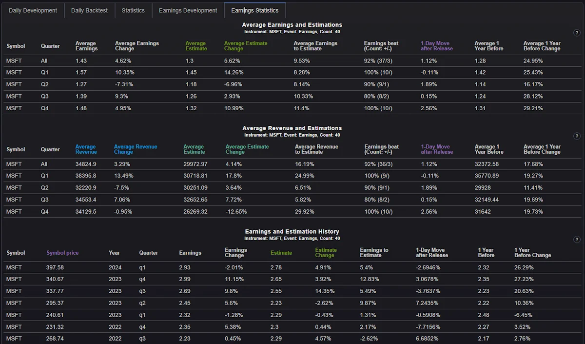585x344 pixels.
Task: Open help for Average Revenue and Estimations table
Action: point(577,136)
